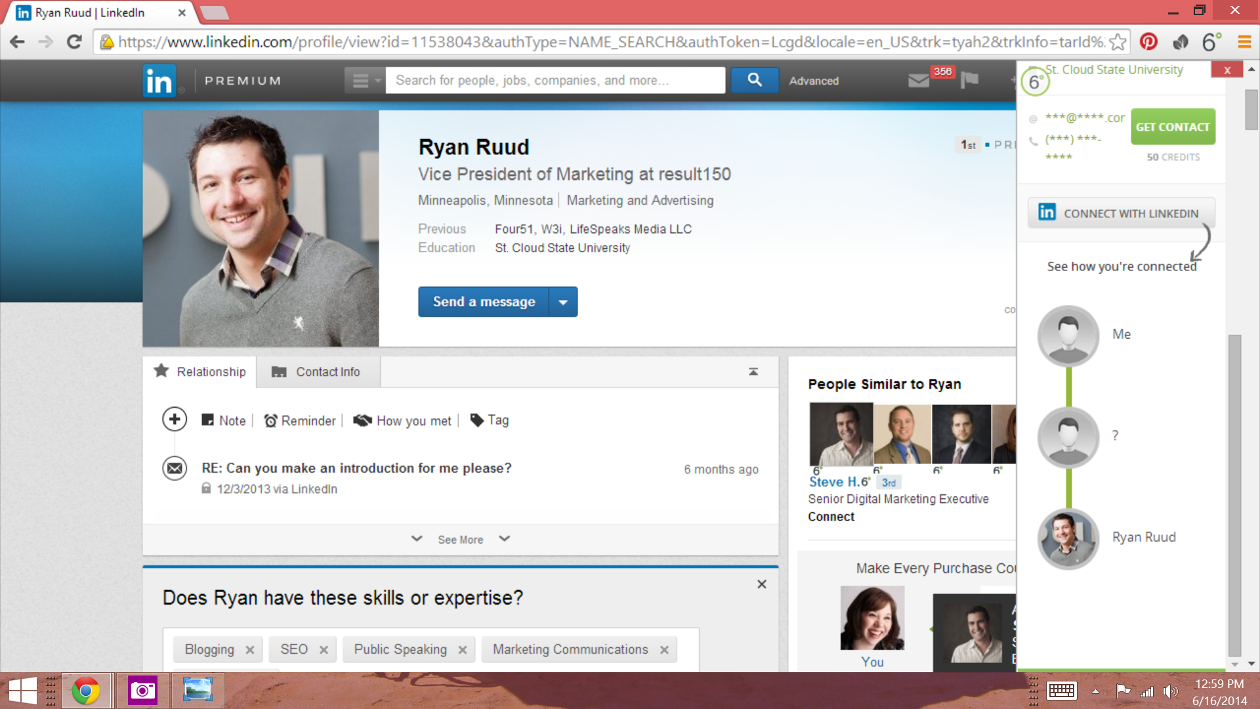The image size is (1260, 709).
Task: Click Ryan Ruud avatar in connection path
Action: tap(1068, 538)
